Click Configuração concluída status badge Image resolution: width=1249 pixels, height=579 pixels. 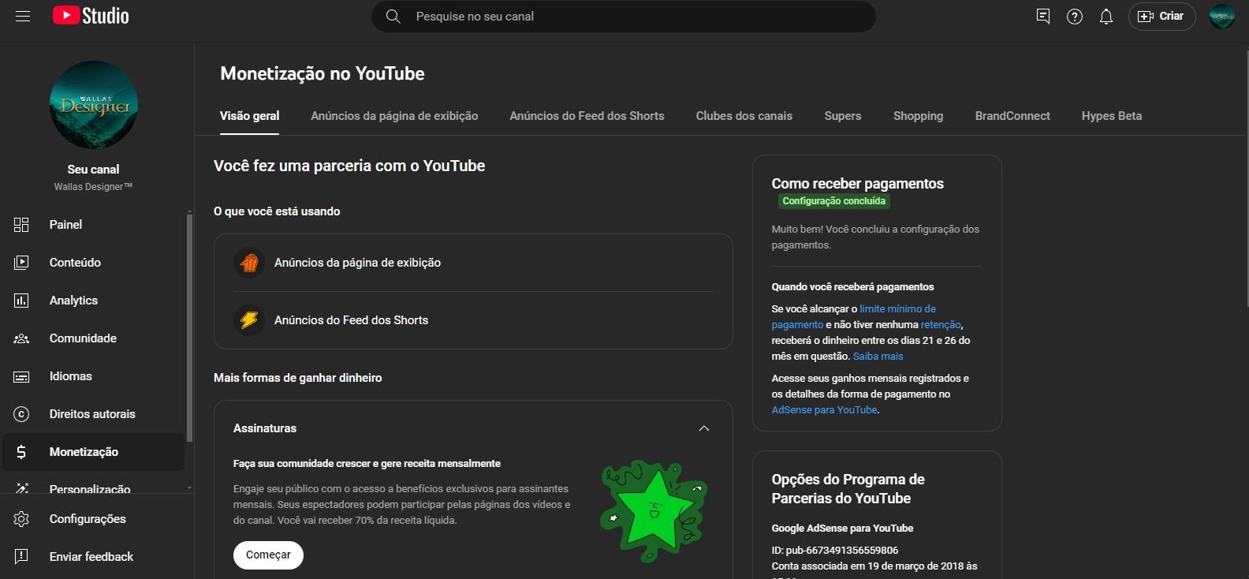point(833,201)
